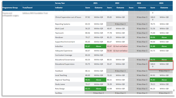Screen dimensions: 176x98
Task: Click the 80.55 Educational Governance score
Action: click(109, 60)
